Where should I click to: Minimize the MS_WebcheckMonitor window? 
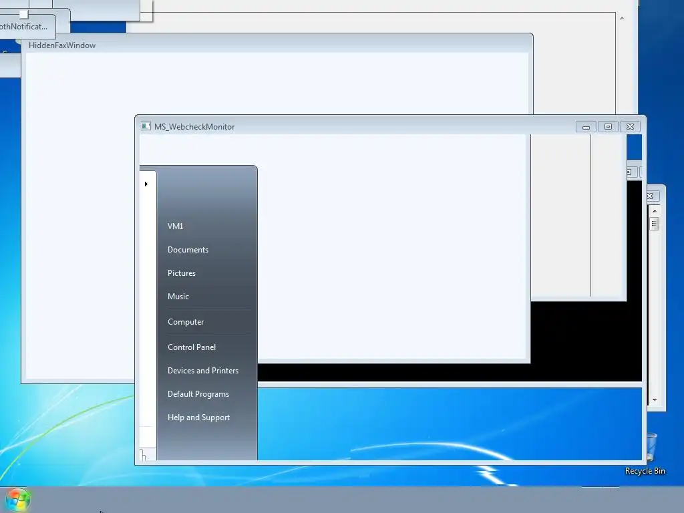[586, 127]
